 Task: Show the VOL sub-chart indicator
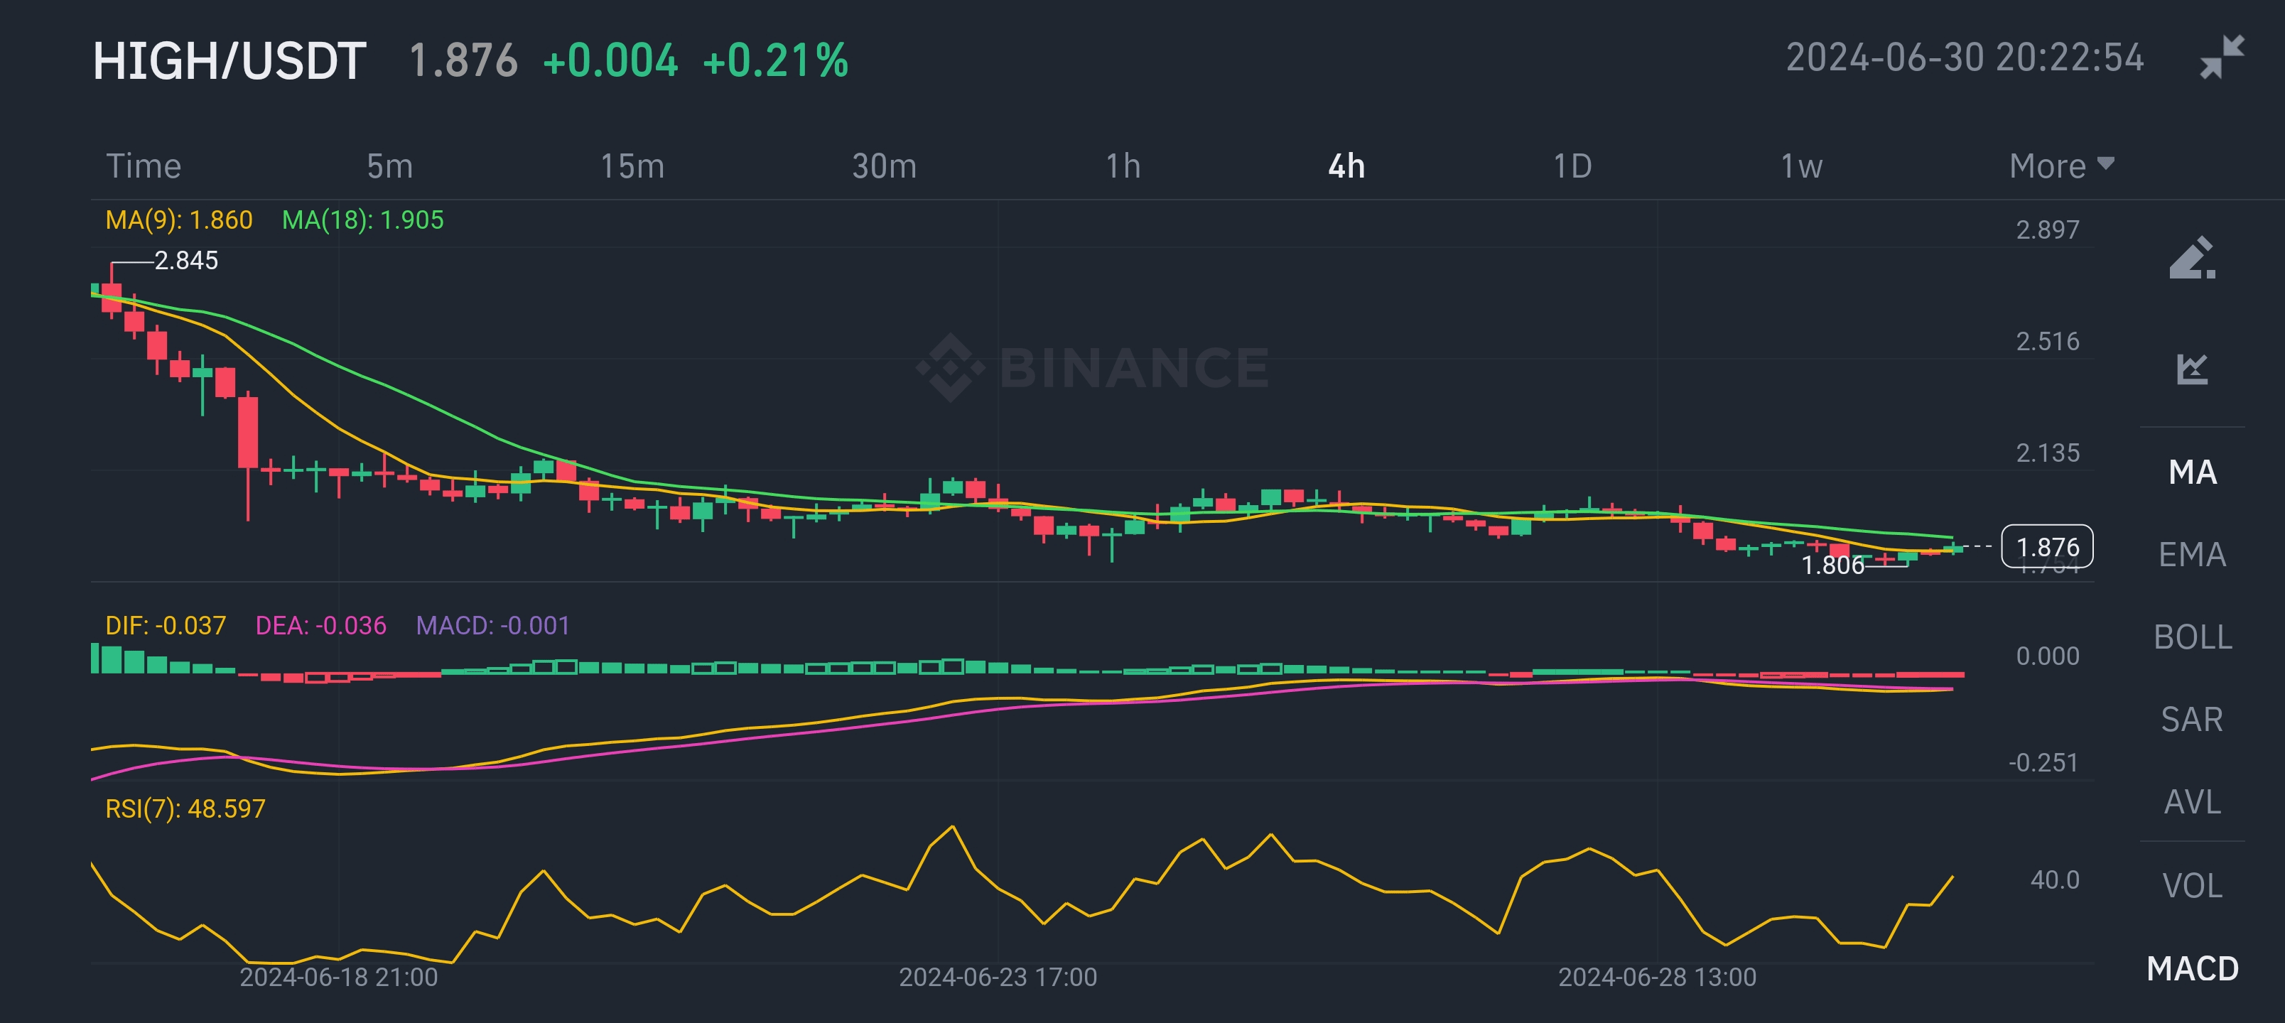pos(2192,885)
